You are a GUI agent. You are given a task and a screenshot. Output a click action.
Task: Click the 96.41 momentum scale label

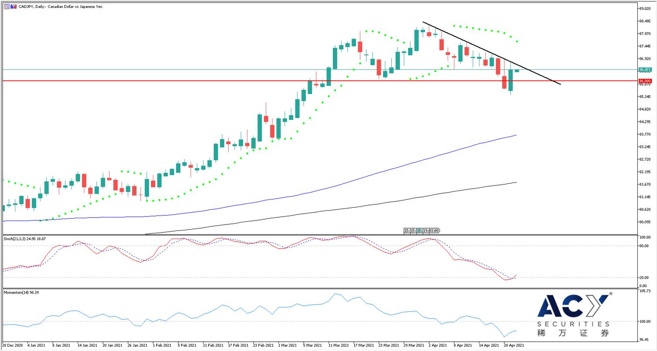tap(645, 339)
